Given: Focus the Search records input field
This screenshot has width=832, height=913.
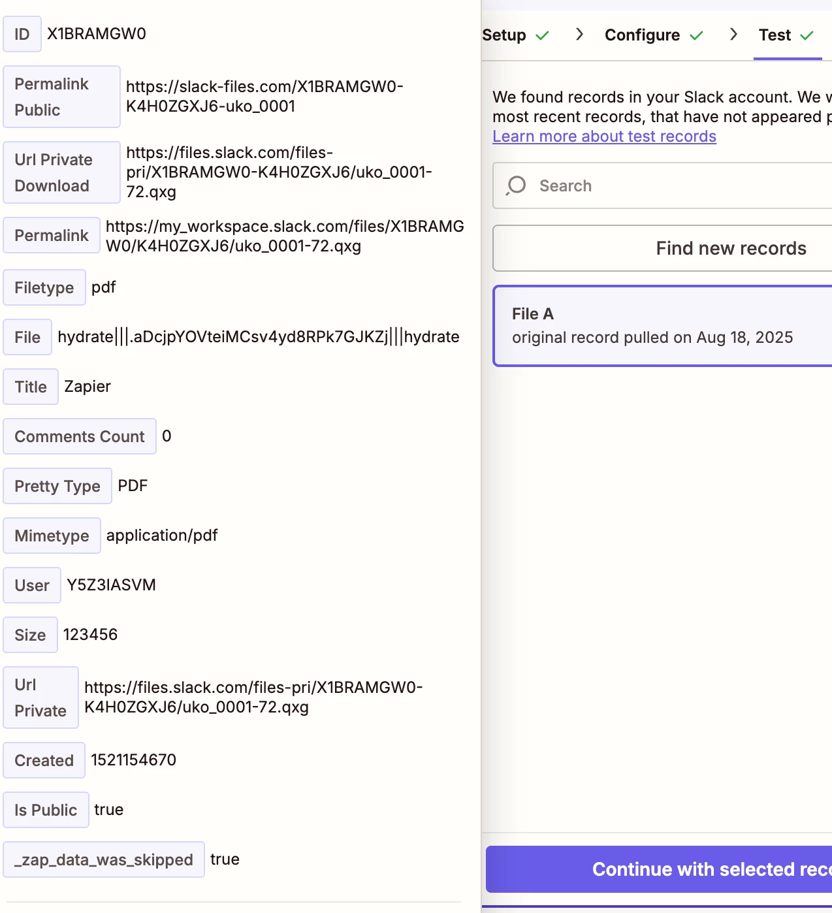Looking at the screenshot, I should [x=662, y=185].
